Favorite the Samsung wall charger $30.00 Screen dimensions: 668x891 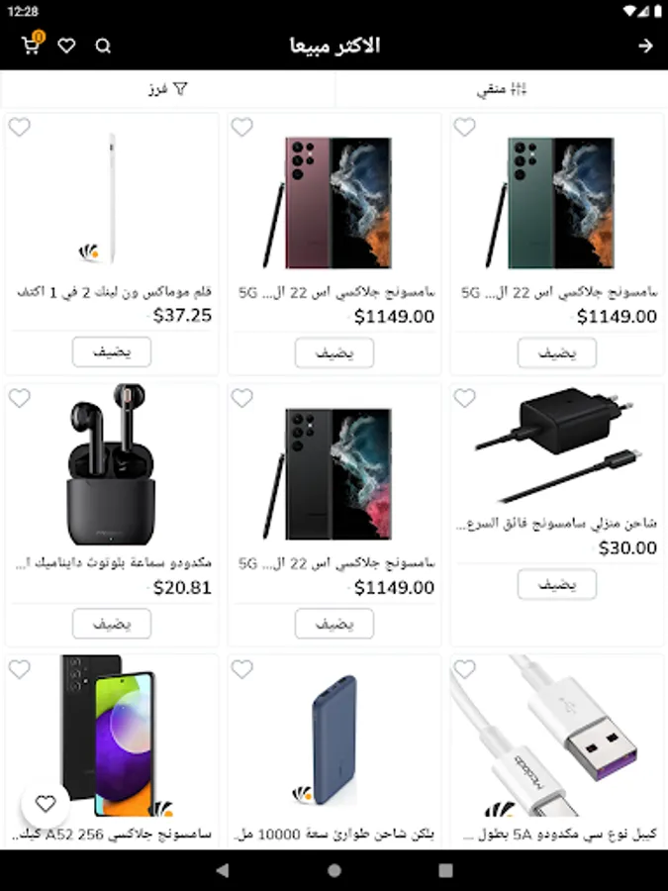[x=465, y=398]
